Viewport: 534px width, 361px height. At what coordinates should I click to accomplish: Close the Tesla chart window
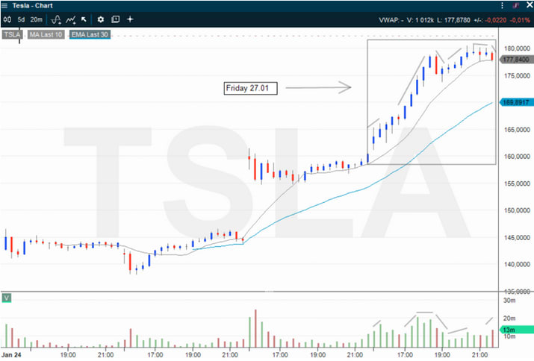click(530, 4)
